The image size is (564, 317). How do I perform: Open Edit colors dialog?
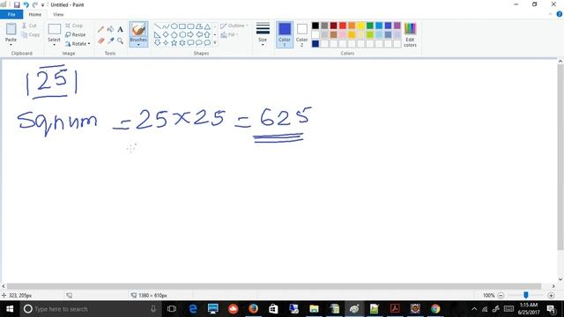(x=410, y=34)
